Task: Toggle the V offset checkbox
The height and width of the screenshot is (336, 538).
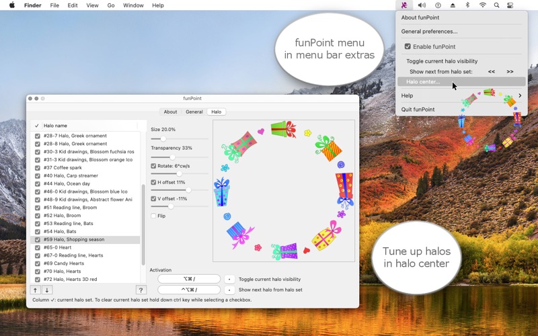Action: tap(153, 199)
